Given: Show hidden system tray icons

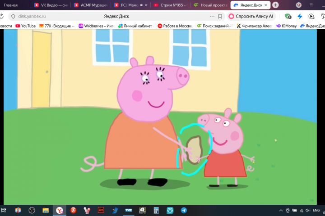Looking at the screenshot, I should coord(281,211).
